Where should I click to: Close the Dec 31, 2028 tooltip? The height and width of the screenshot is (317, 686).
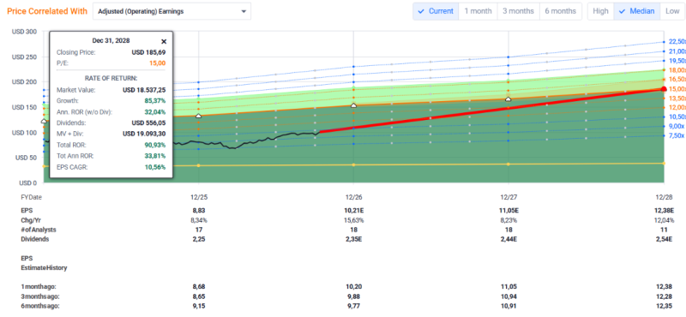[164, 42]
